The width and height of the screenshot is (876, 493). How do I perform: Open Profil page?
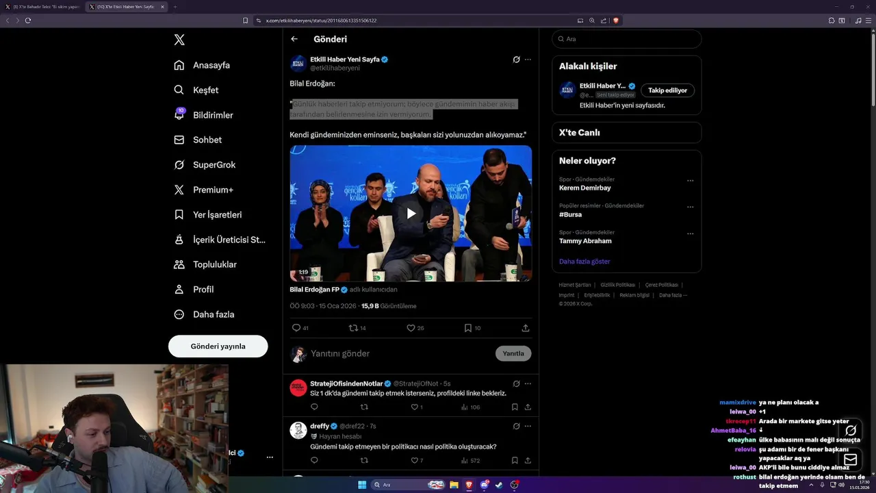point(194,289)
